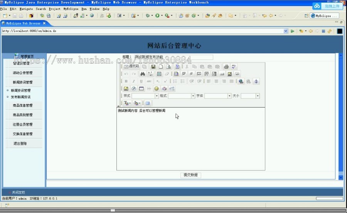The height and width of the screenshot is (213, 347).
Task: Click the insert hyperlink globe icon
Action: pos(241,81)
